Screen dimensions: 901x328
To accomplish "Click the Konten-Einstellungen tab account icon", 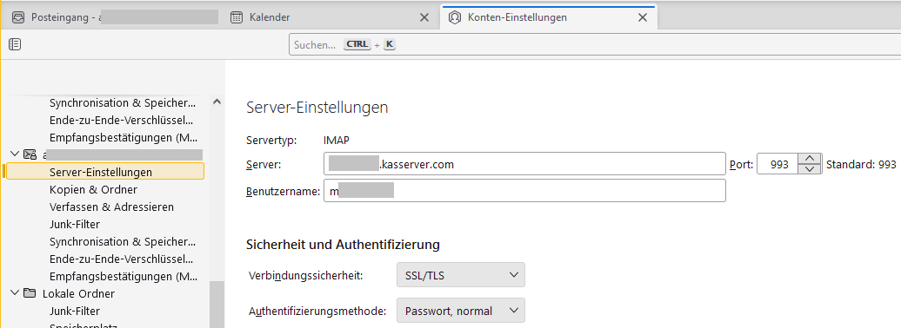I will tap(455, 17).
